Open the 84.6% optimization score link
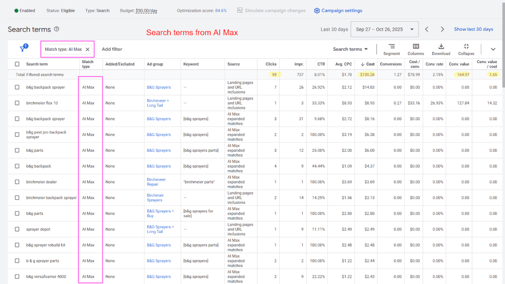The width and height of the screenshot is (505, 284). click(x=220, y=11)
